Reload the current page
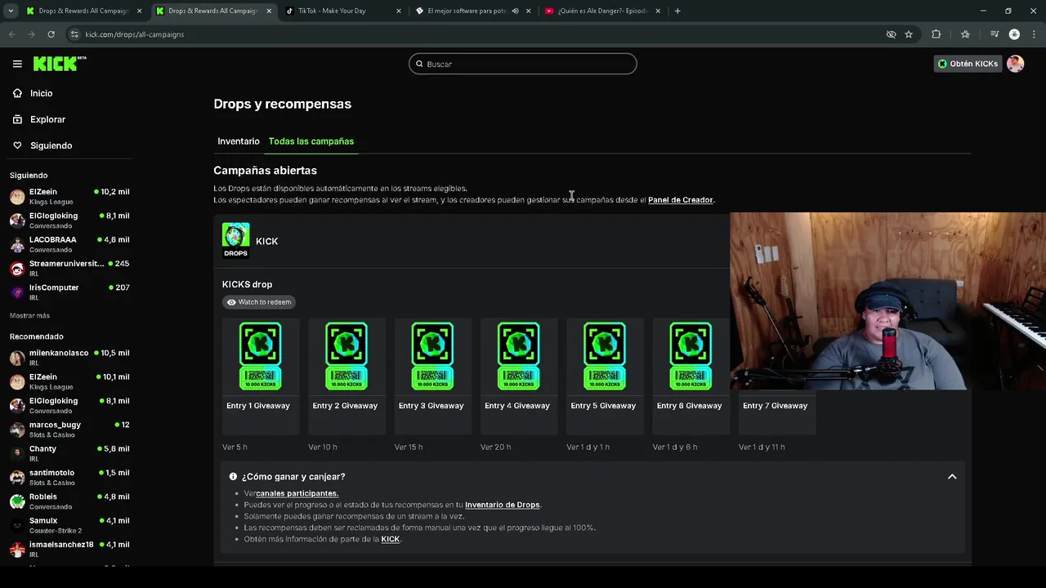The height and width of the screenshot is (588, 1046). click(x=51, y=34)
